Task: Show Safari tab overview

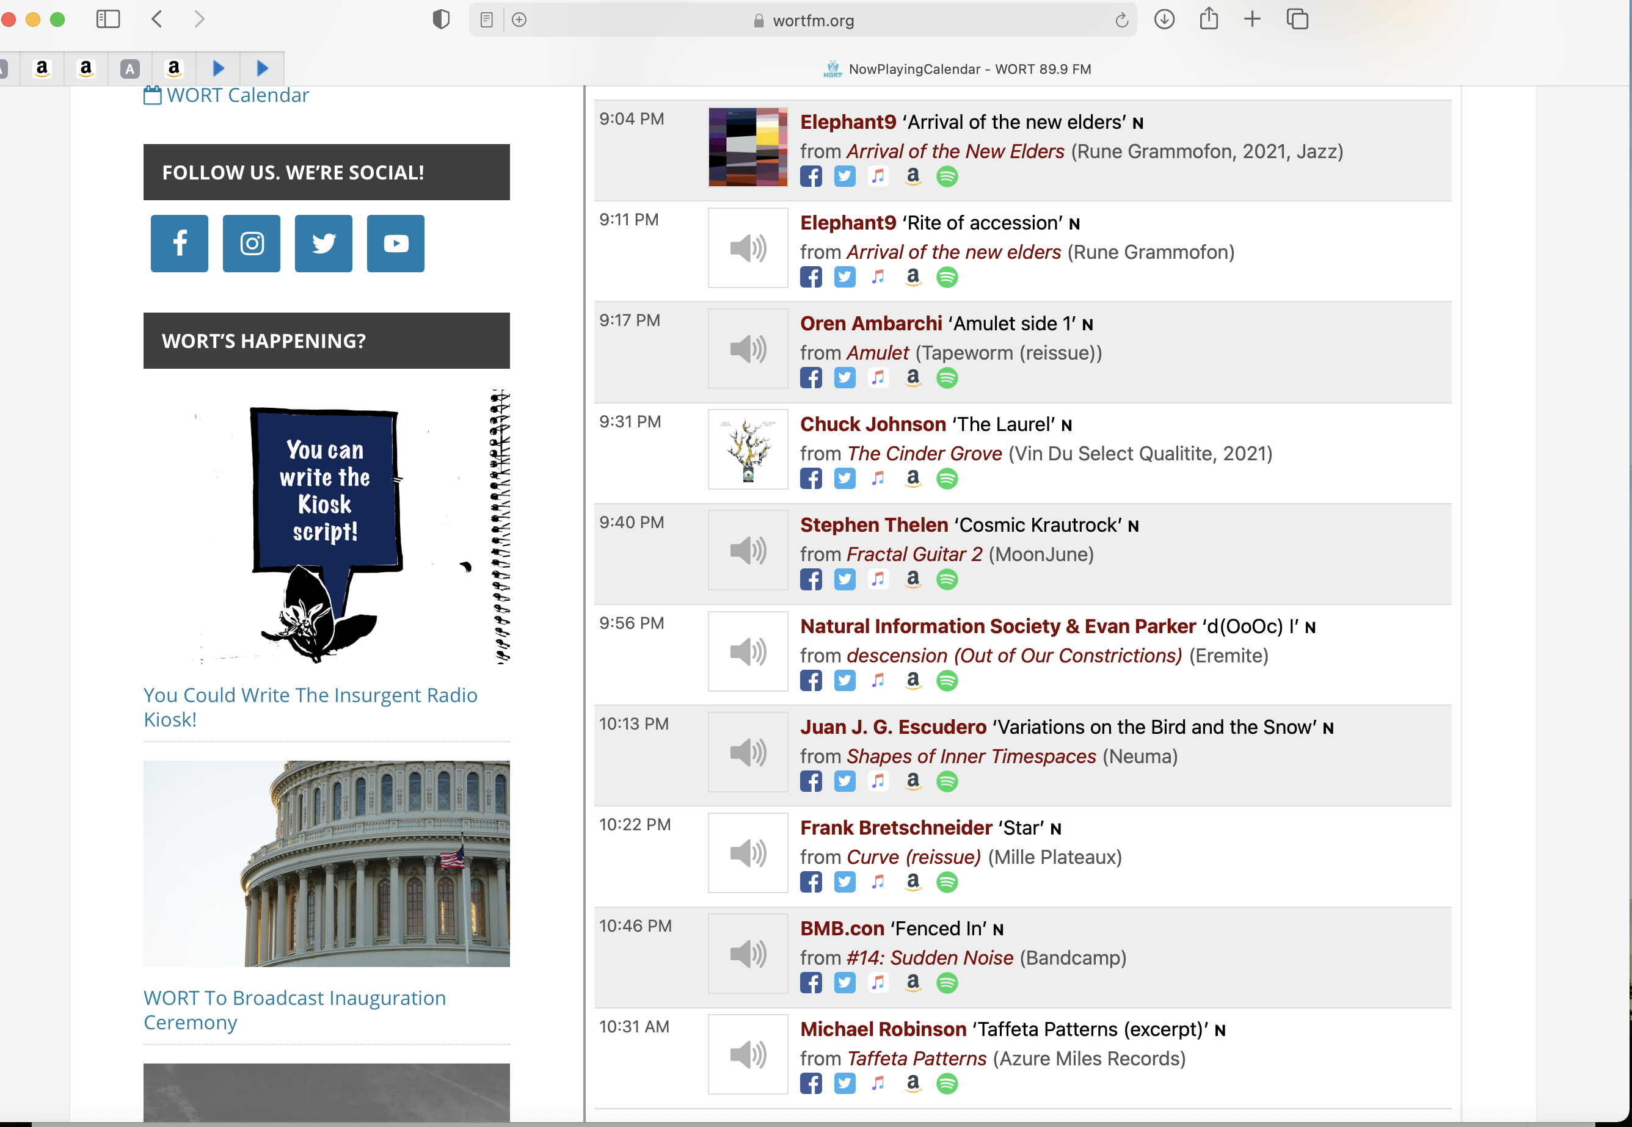Action: pos(1297,19)
